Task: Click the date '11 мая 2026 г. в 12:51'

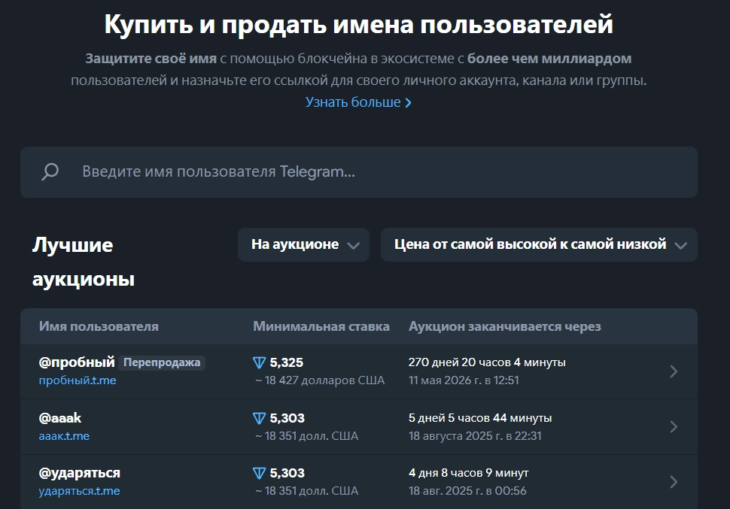Action: [464, 380]
